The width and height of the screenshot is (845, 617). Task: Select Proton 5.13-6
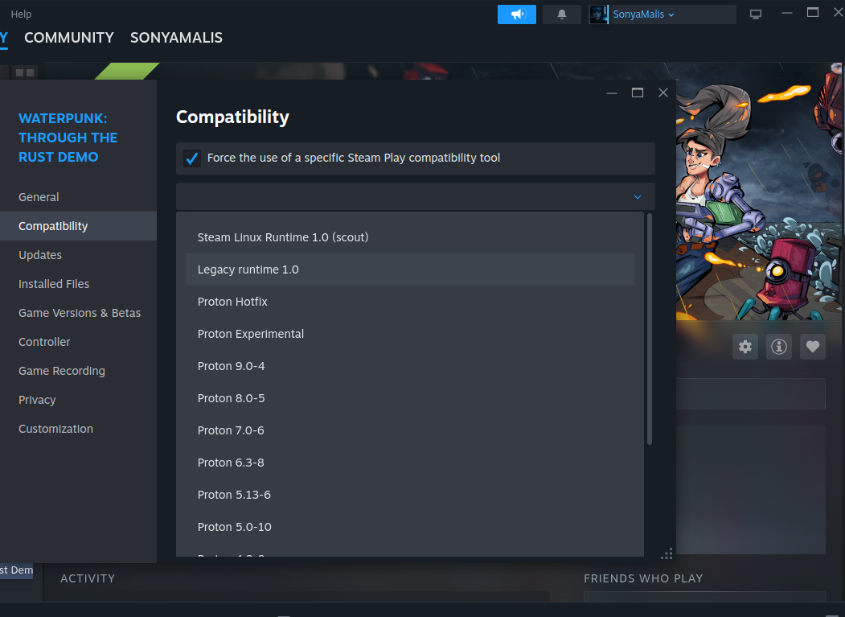tap(409, 495)
